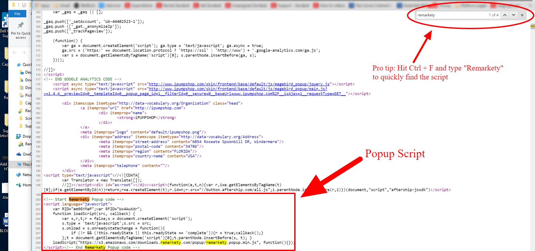Select Downloads folder in Explorer tree
The height and width of the screenshot is (251, 535).
[25, 80]
